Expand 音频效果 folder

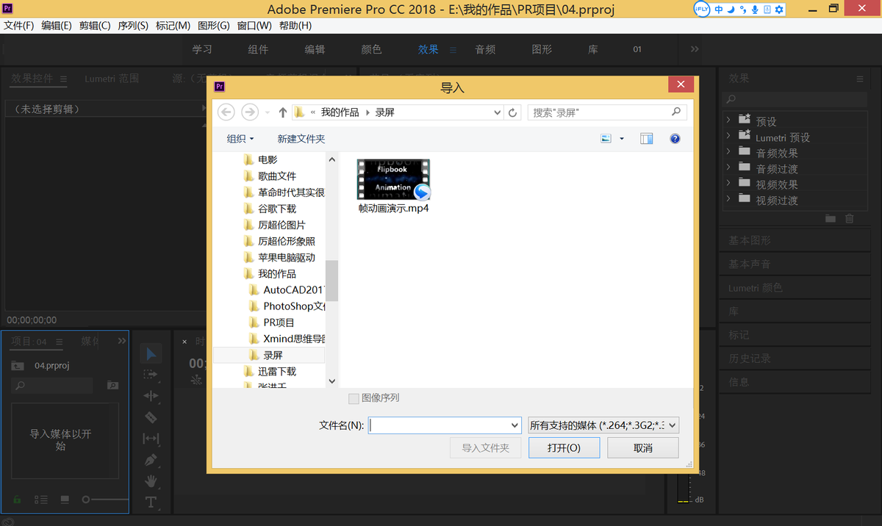click(728, 151)
